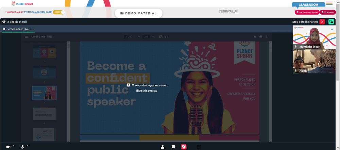The width and height of the screenshot is (340, 150).
Task: Click Alakh's microphone status icon
Action: click(x=296, y=71)
